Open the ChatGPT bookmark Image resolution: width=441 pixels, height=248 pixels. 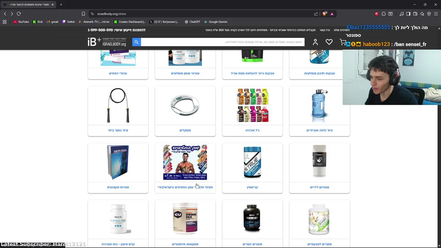[x=192, y=22]
